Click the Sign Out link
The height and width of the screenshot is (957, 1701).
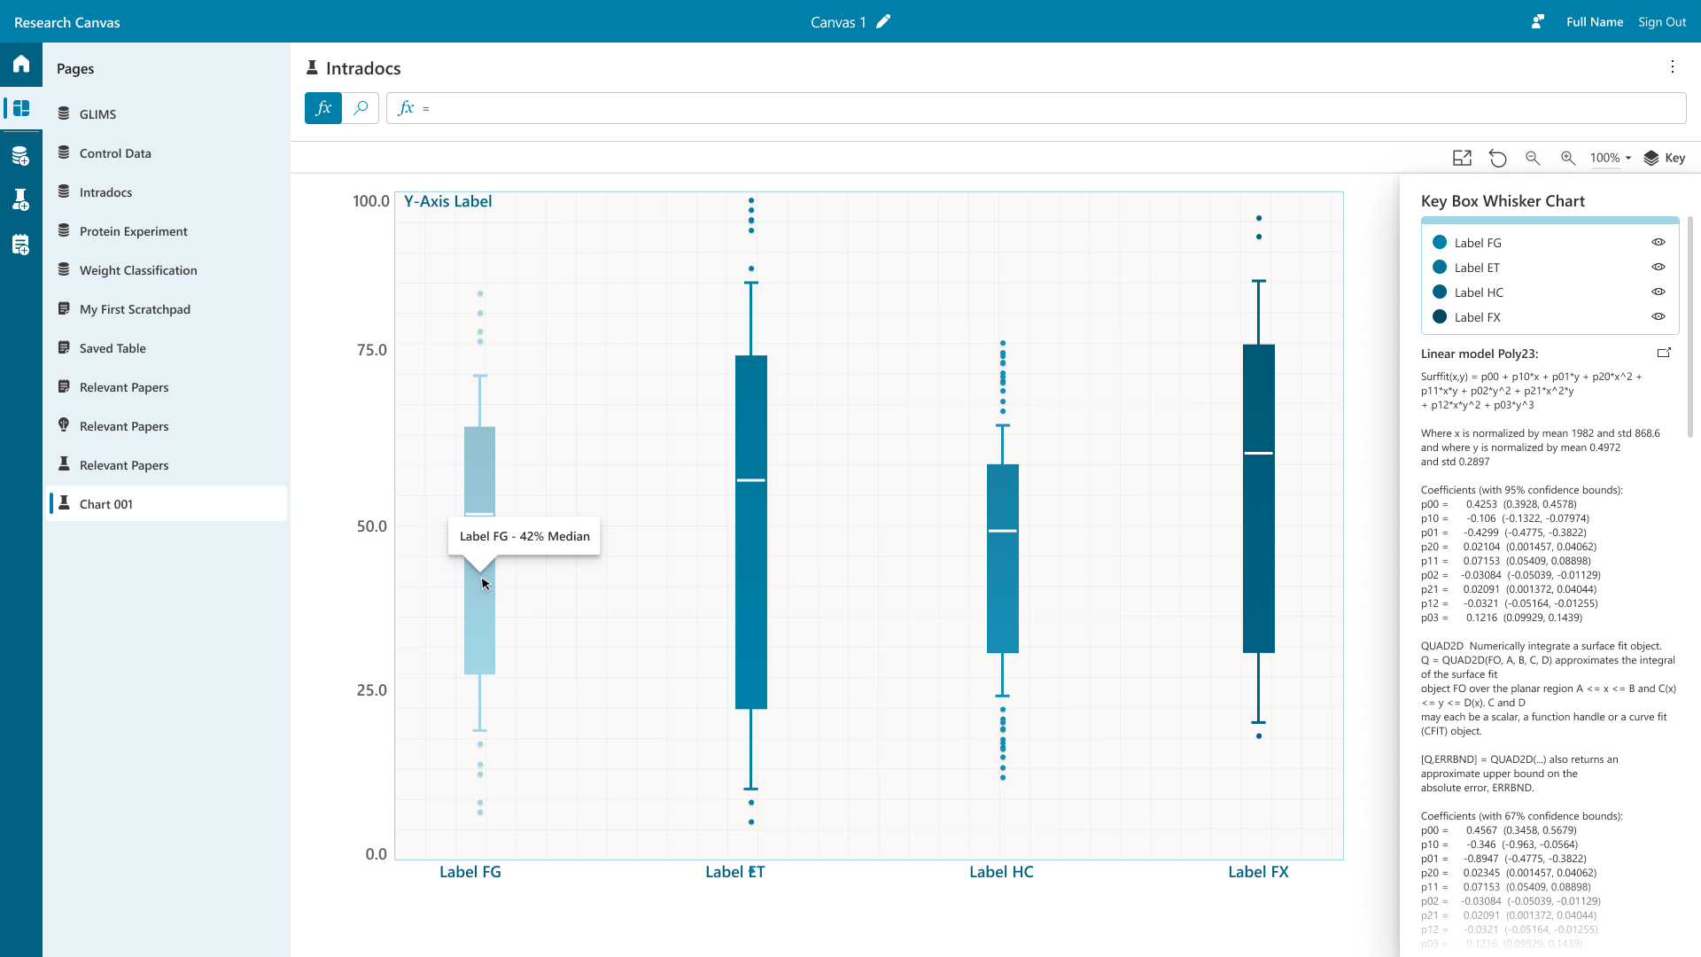1661,22
